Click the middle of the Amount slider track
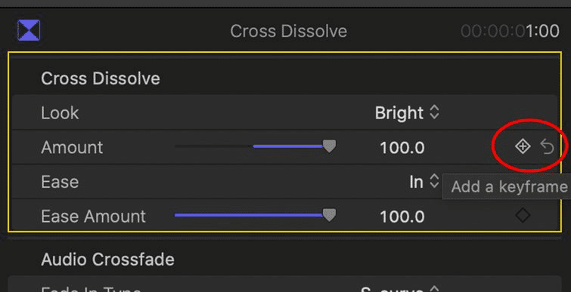The width and height of the screenshot is (571, 292). (x=252, y=146)
